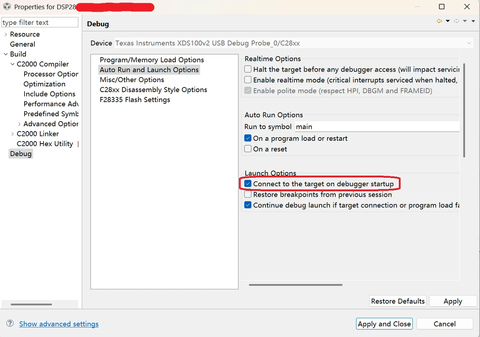The width and height of the screenshot is (480, 337).
Task: Click the Run to symbol text field
Action: [x=377, y=127]
